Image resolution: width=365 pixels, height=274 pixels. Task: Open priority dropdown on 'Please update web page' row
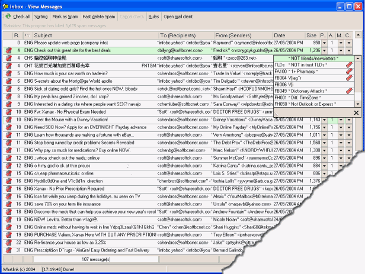[x=324, y=43]
